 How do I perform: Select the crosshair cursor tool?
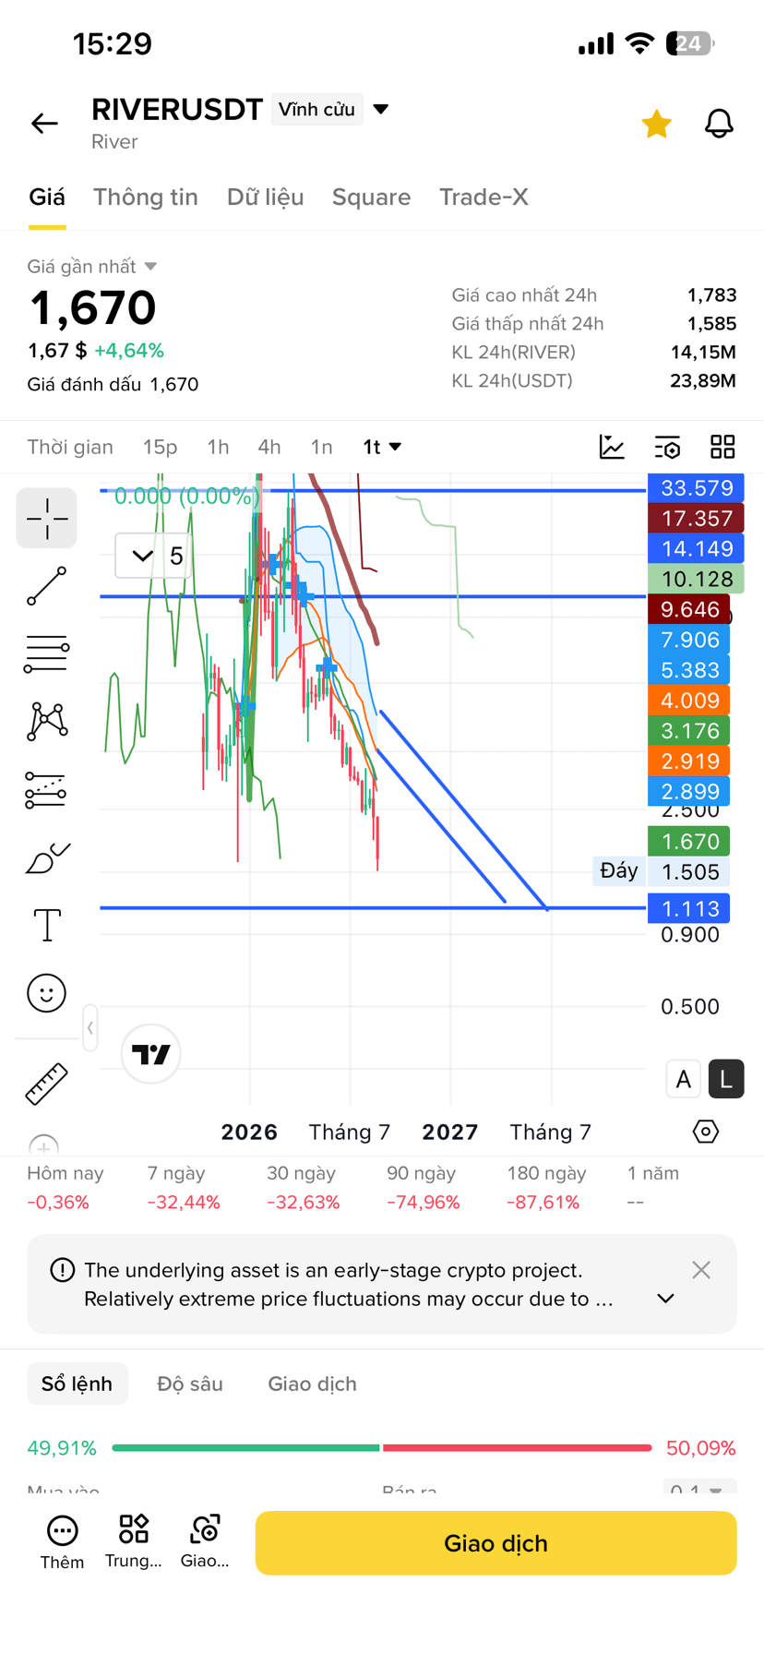47,518
